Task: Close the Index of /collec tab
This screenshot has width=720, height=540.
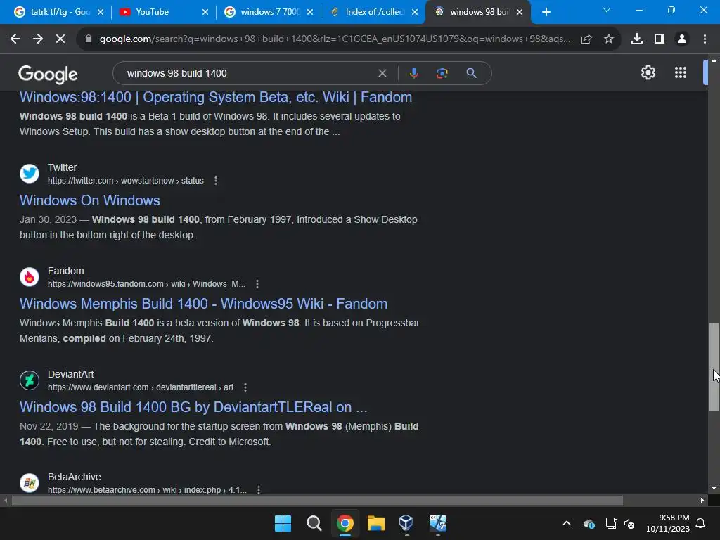Action: pos(415,12)
